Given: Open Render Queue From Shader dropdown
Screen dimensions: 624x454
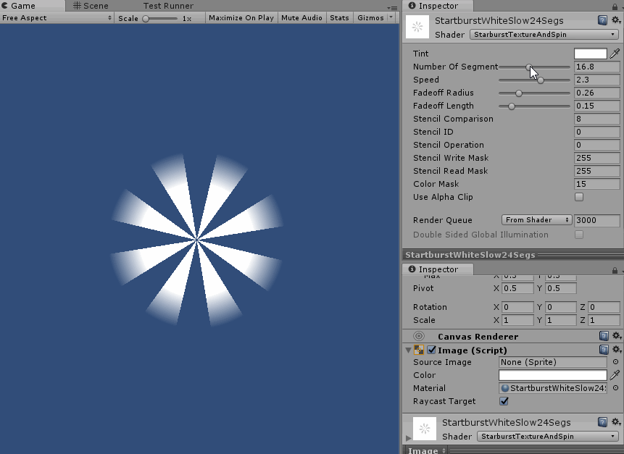Looking at the screenshot, I should click(536, 220).
